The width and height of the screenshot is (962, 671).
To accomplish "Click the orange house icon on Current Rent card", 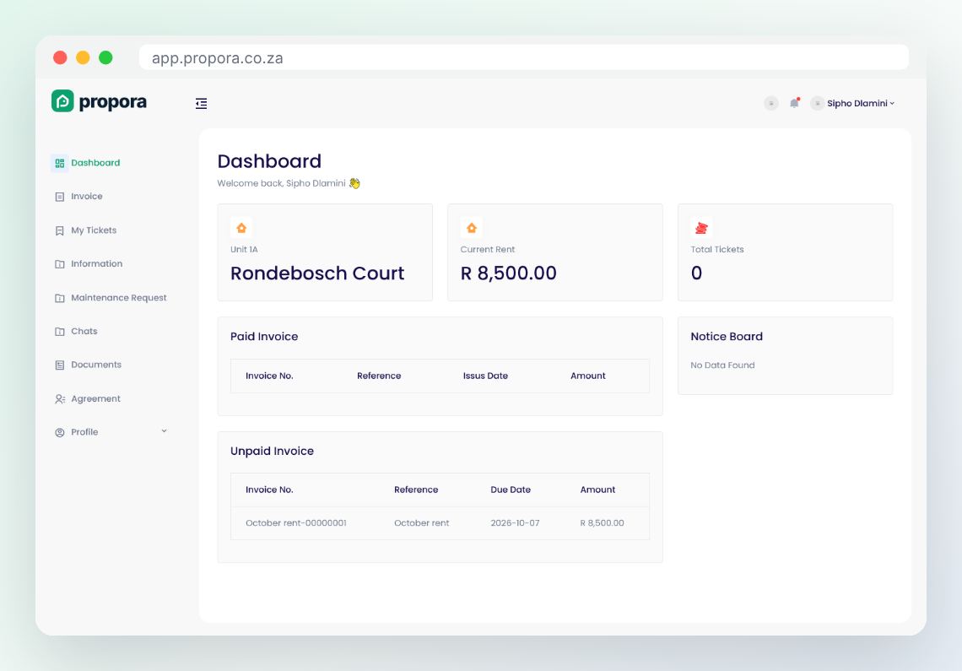I will pyautogui.click(x=471, y=228).
